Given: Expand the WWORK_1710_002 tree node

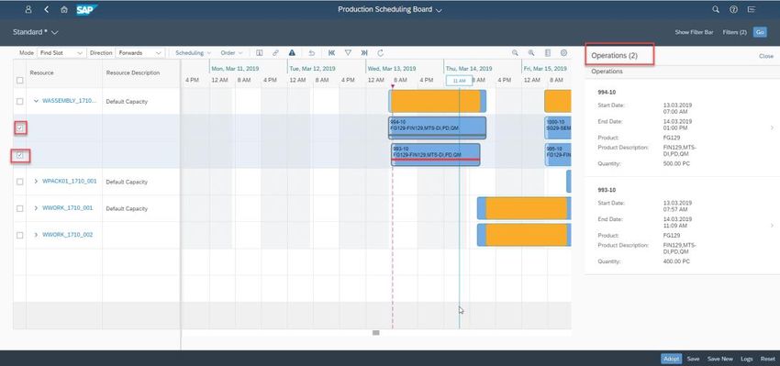Looking at the screenshot, I should coord(36,235).
